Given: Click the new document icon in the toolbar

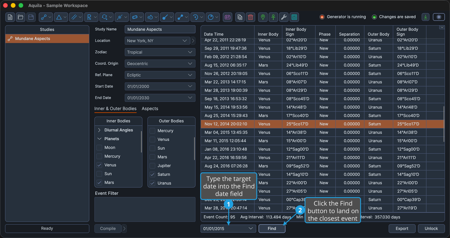Looking at the screenshot, I should point(10,17).
